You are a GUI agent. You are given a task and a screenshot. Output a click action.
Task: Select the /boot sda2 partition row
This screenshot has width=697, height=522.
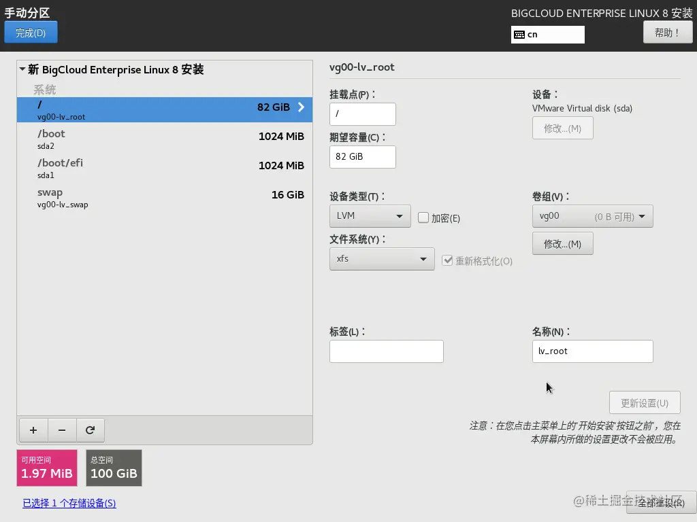165,139
